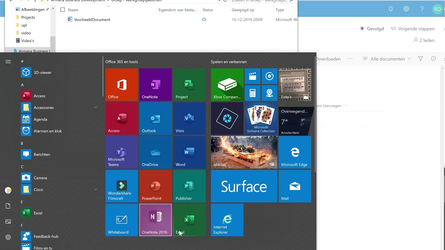Open the Wondershare Filmora9 tile
445x250 pixels.
(122, 186)
